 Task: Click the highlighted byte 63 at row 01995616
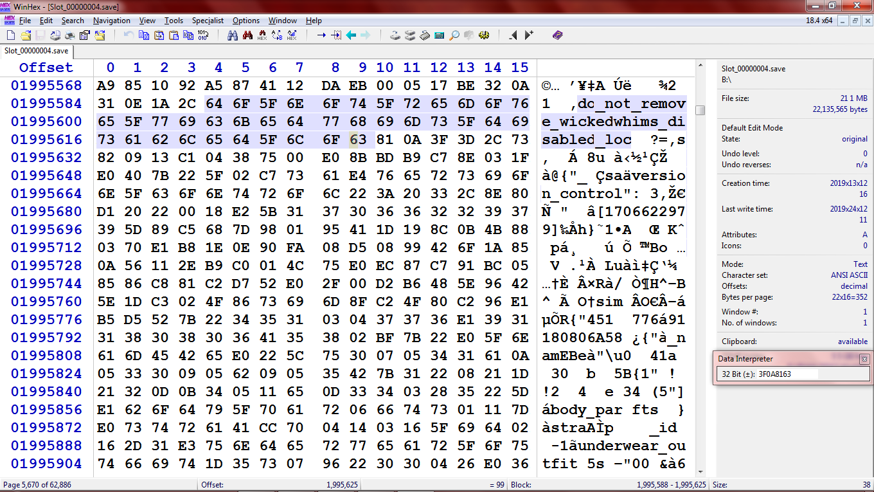pos(357,140)
